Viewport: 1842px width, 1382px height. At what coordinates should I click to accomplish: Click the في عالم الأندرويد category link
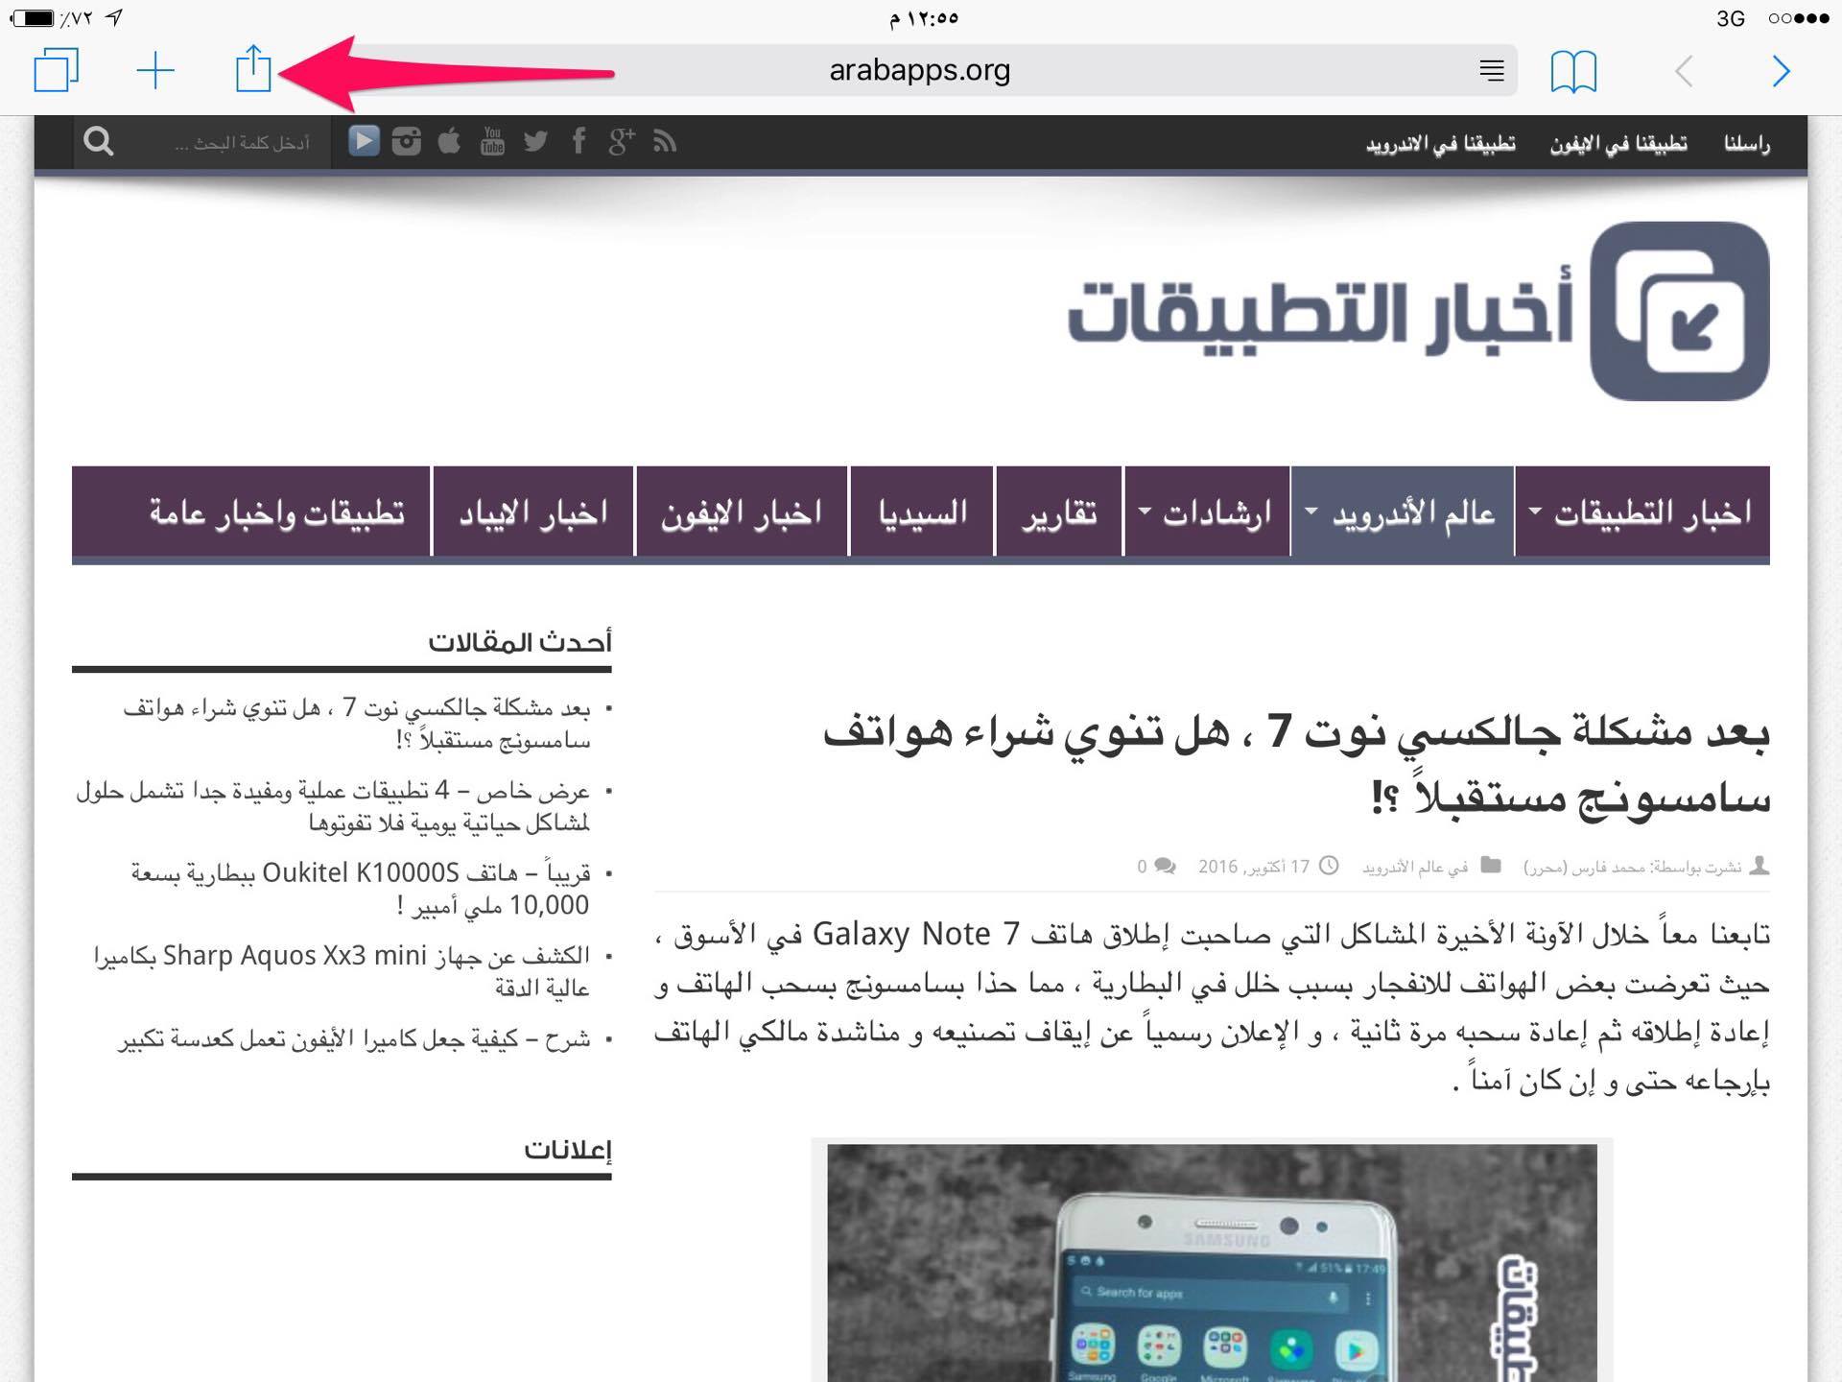tap(1415, 867)
